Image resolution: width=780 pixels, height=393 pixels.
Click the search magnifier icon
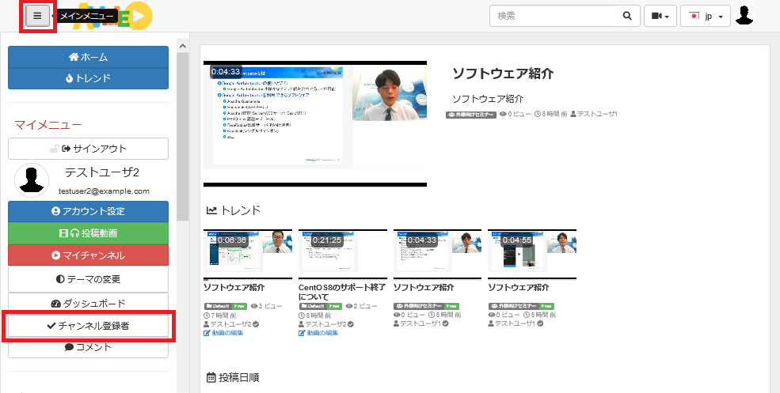(x=626, y=16)
